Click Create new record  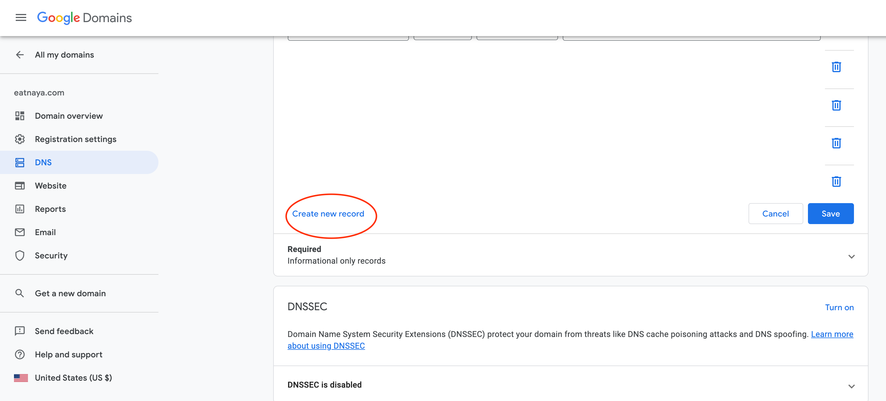tap(328, 214)
